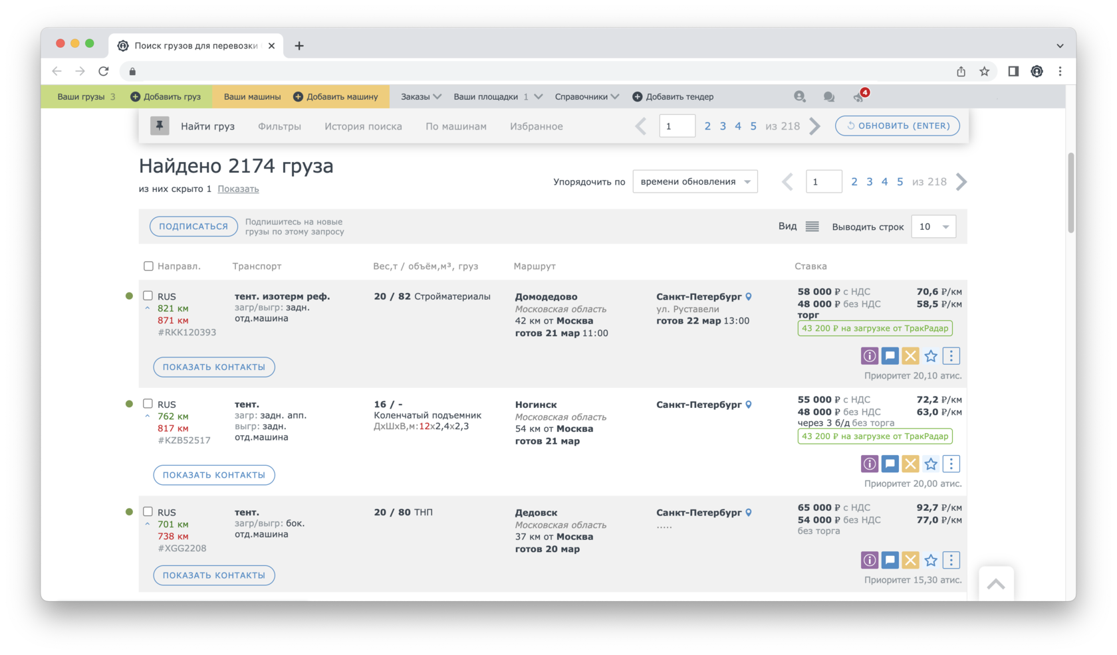1117x655 pixels.
Task: Expand distance caret in #RKK120393 row
Action: pos(148,308)
